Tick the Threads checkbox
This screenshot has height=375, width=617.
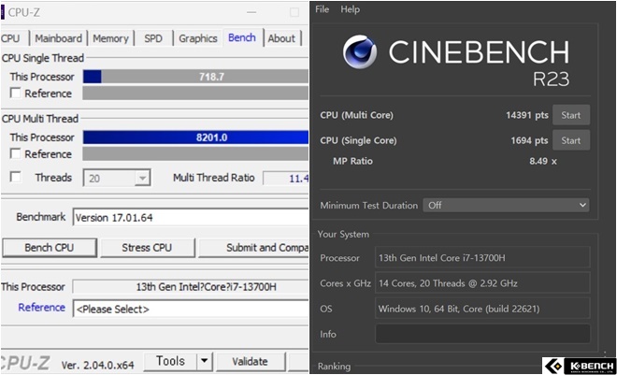15,177
